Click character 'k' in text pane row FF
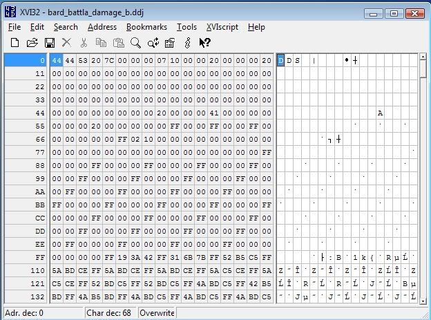Screen dimensions: 431x320 (x=363, y=257)
